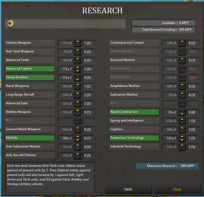The width and height of the screenshot is (204, 197).
Task: Increase Ground Attack Weapons research up arrow
Action: click(77, 128)
